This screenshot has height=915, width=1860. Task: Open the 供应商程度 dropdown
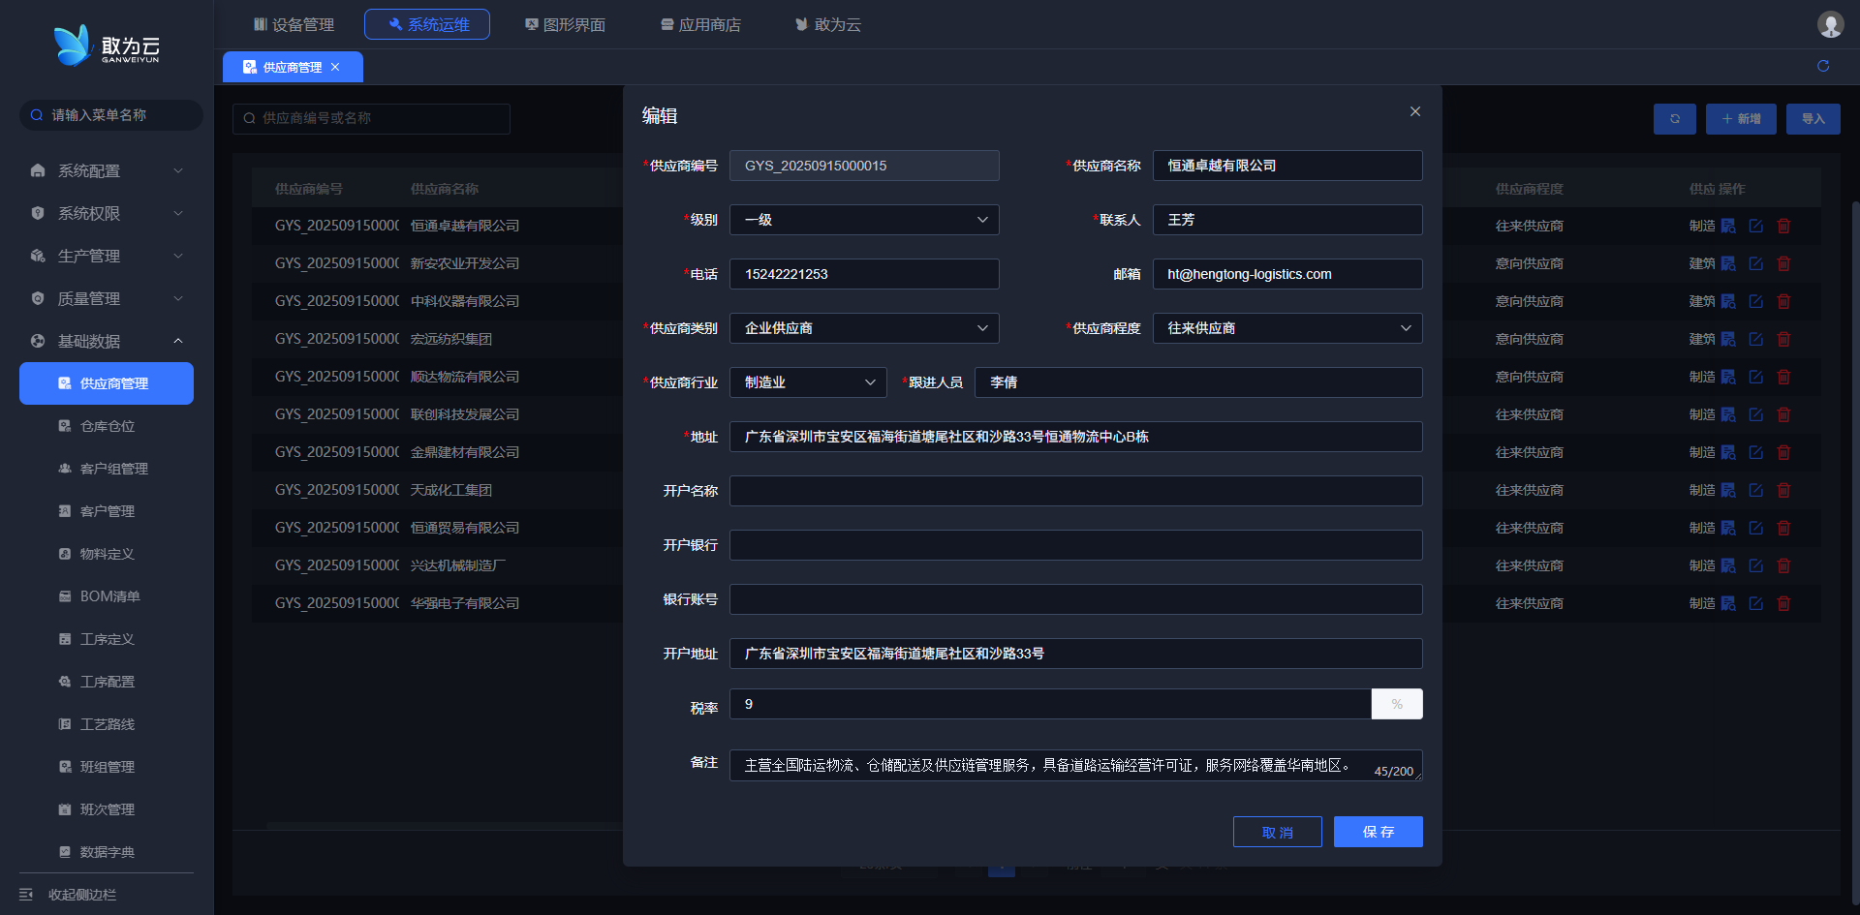1286,328
